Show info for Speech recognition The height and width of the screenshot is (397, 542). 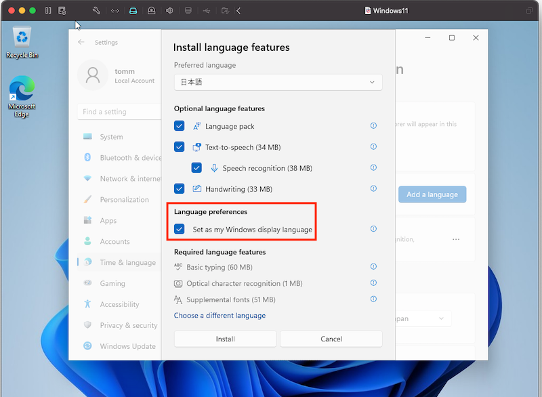[373, 167]
